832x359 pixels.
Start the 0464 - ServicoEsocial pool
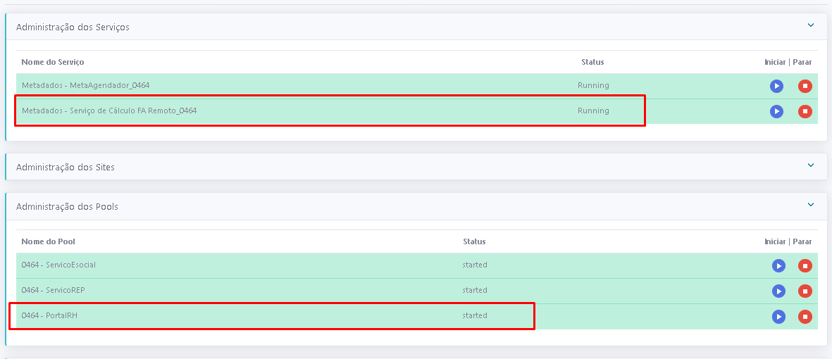click(x=778, y=266)
